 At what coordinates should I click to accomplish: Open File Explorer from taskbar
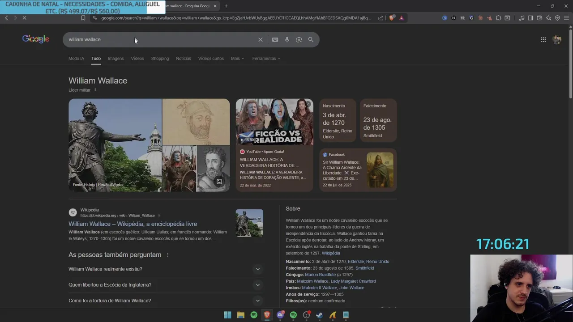point(240,315)
